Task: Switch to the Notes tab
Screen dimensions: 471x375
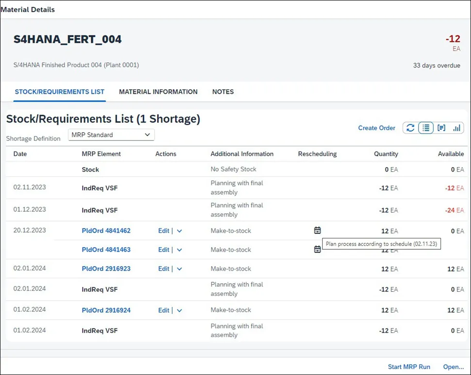Action: point(223,91)
